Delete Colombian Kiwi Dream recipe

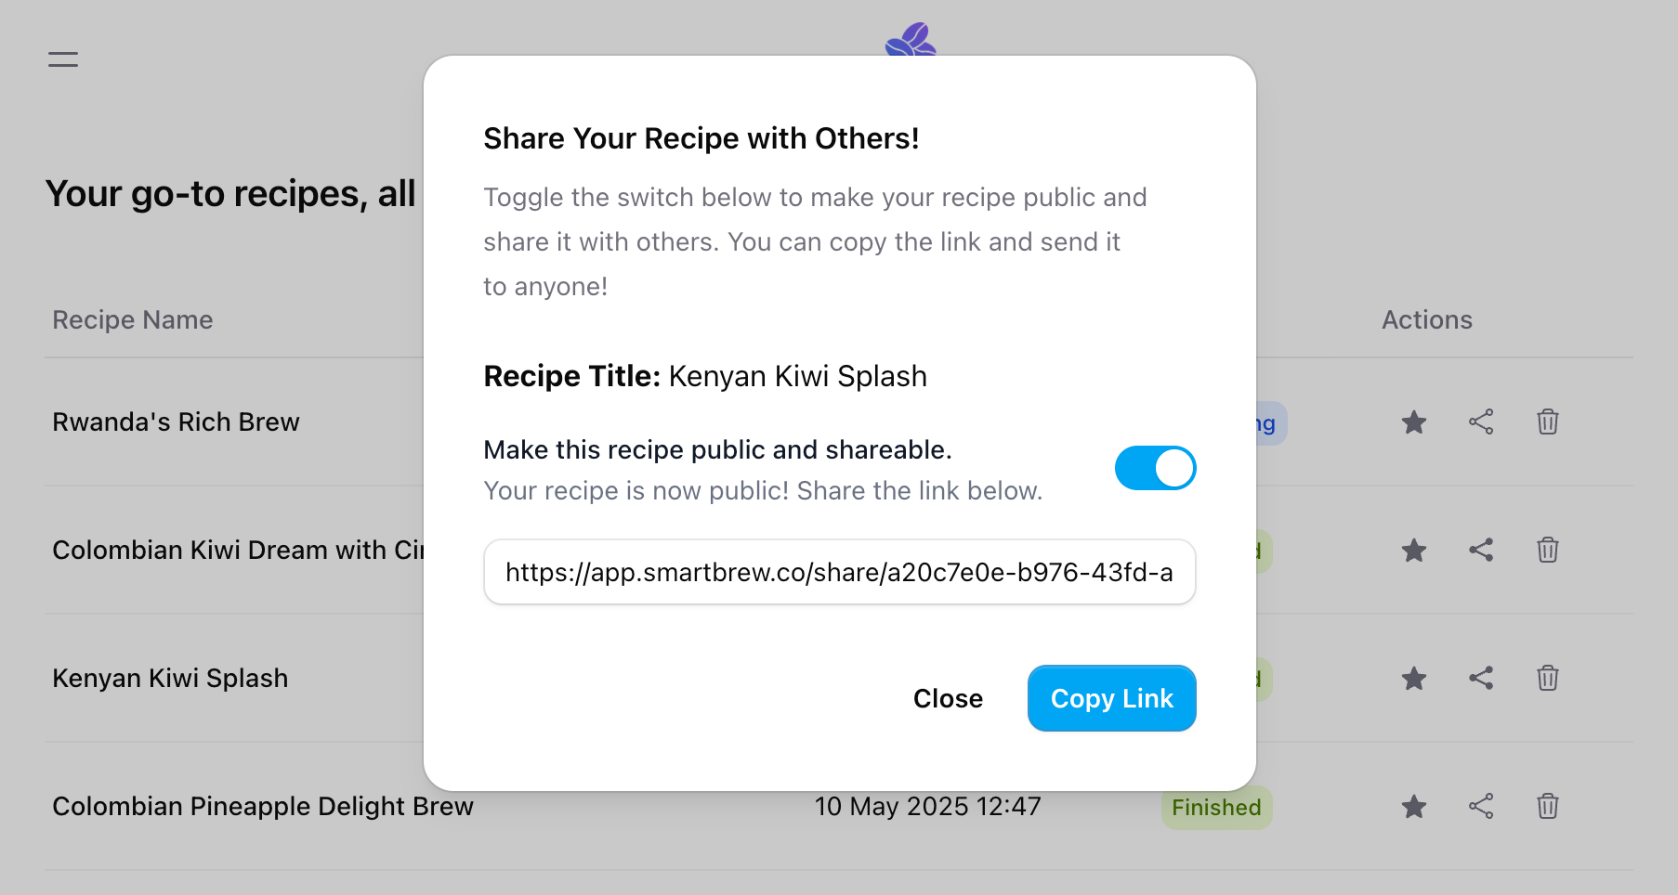pos(1547,550)
